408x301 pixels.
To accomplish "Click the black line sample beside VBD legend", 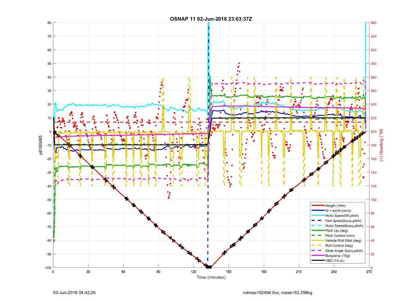I will click(x=318, y=260).
